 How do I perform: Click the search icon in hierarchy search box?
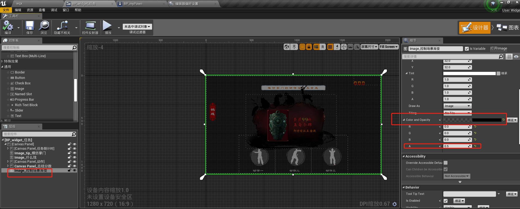coord(74,134)
